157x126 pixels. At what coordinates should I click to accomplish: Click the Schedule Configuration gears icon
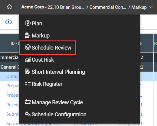pos(28,114)
